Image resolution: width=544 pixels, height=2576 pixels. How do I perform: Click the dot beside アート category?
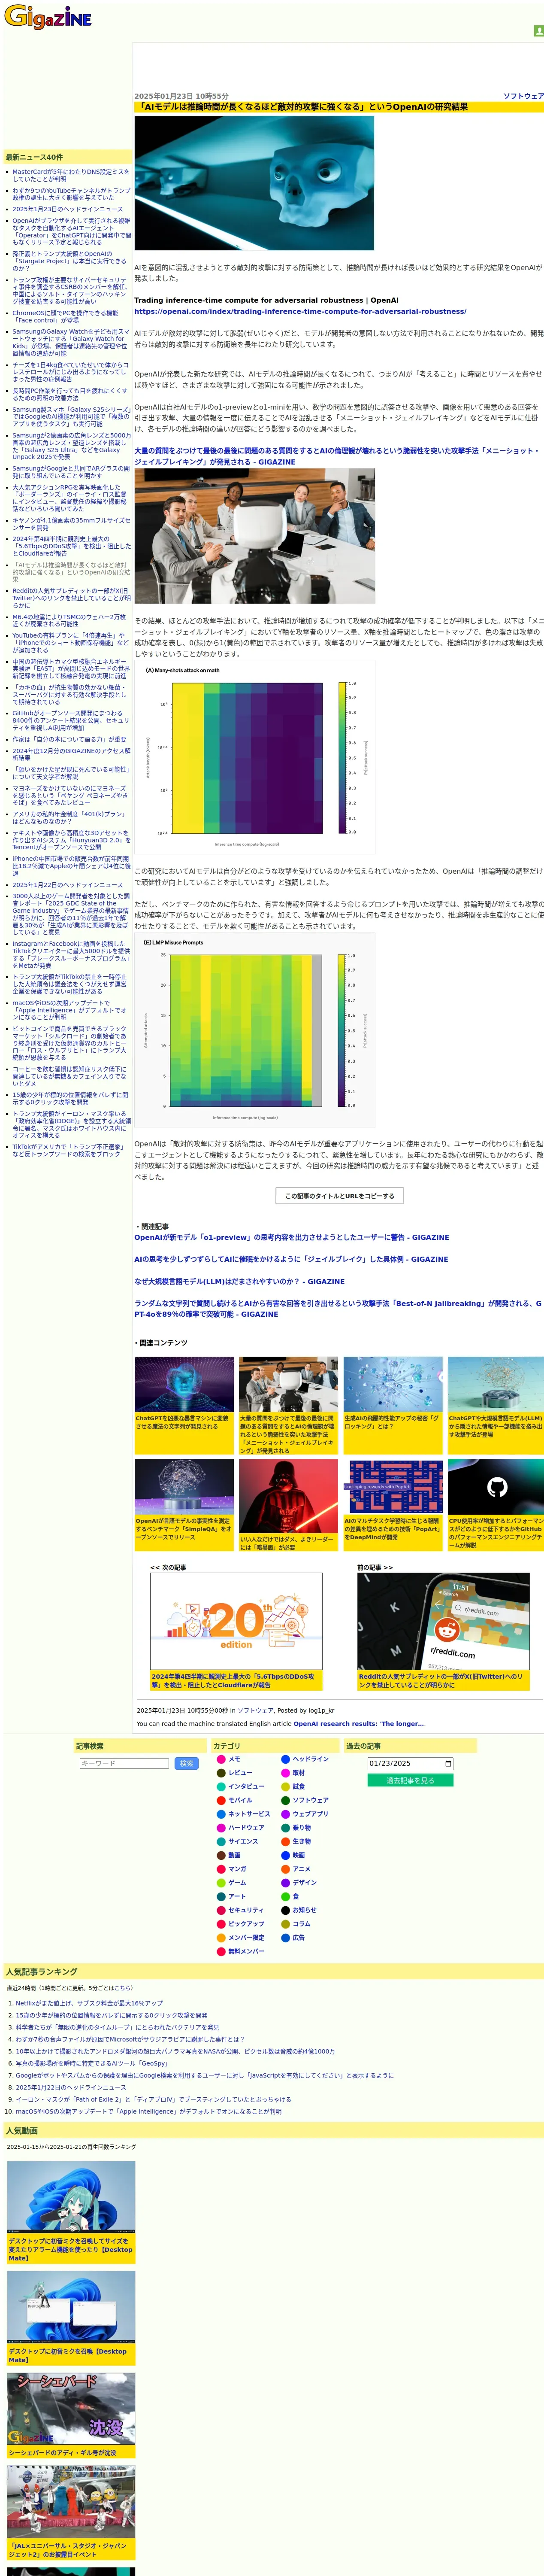[221, 1896]
